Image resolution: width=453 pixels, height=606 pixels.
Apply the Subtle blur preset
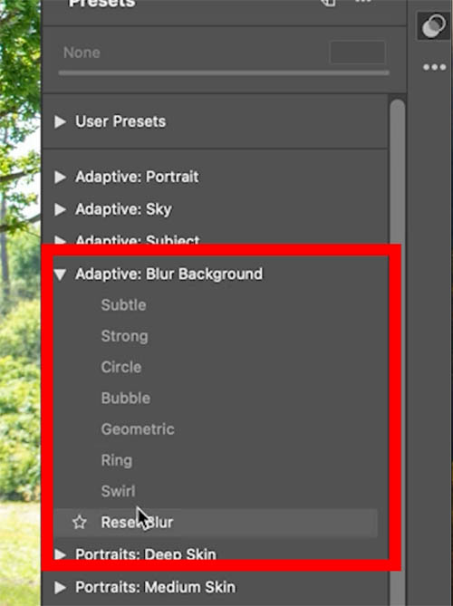(x=124, y=305)
